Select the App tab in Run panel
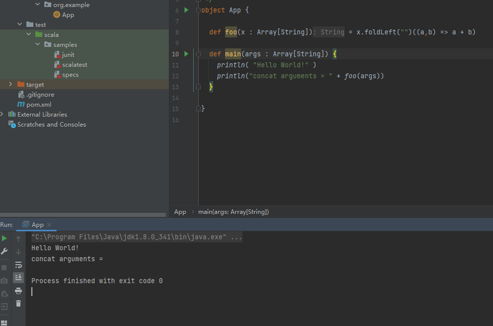The image size is (493, 326). point(37,225)
